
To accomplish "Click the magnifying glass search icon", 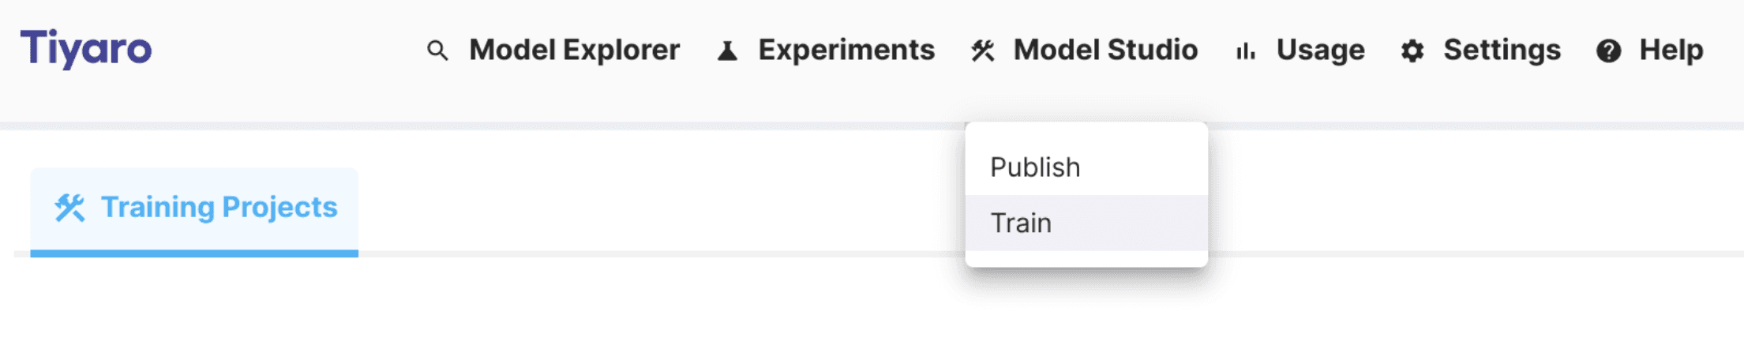I will [437, 51].
